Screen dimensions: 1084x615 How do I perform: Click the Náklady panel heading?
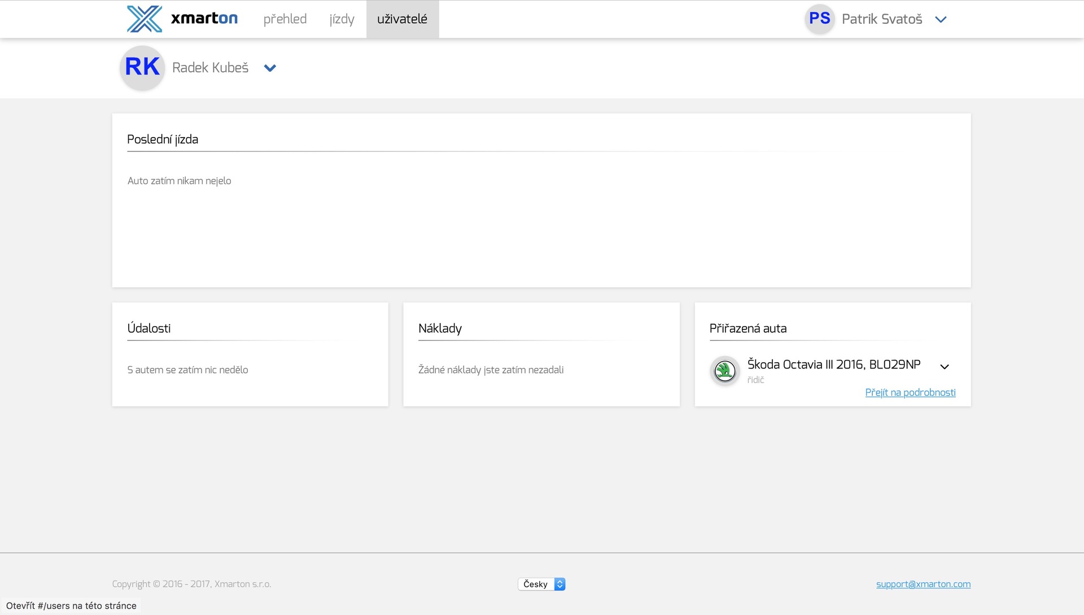pos(440,328)
